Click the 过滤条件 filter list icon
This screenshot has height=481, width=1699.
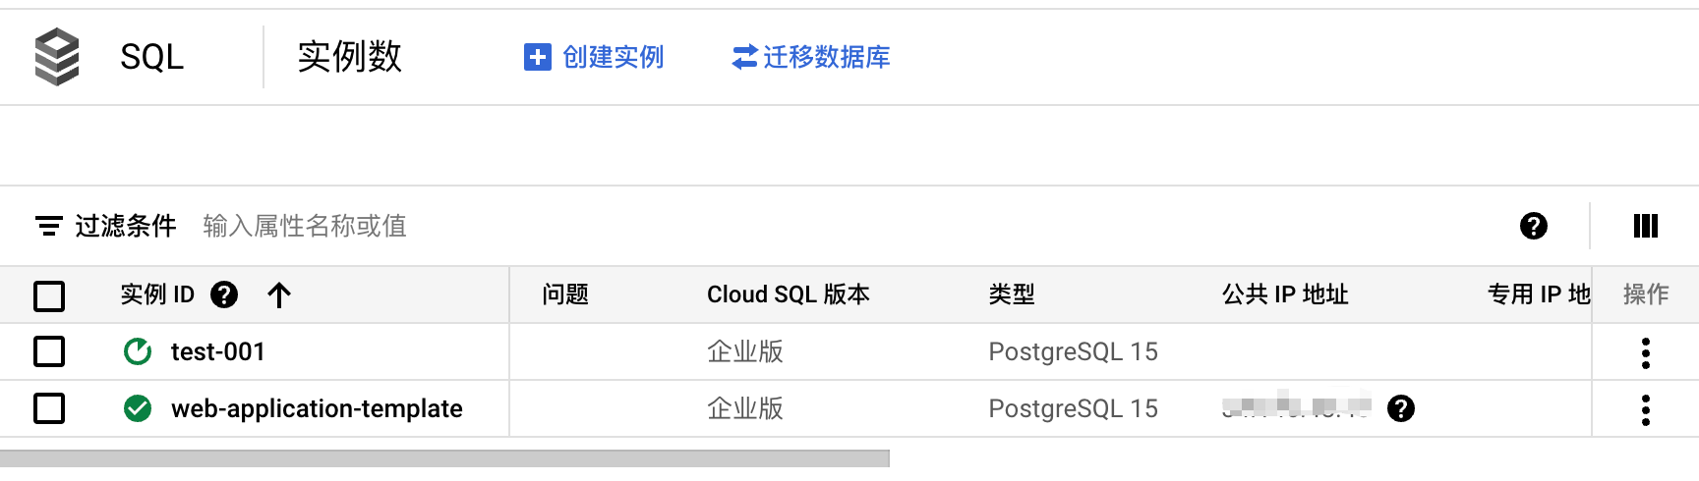click(x=49, y=227)
